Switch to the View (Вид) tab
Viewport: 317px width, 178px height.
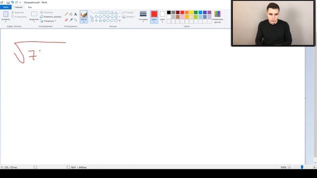point(30,7)
